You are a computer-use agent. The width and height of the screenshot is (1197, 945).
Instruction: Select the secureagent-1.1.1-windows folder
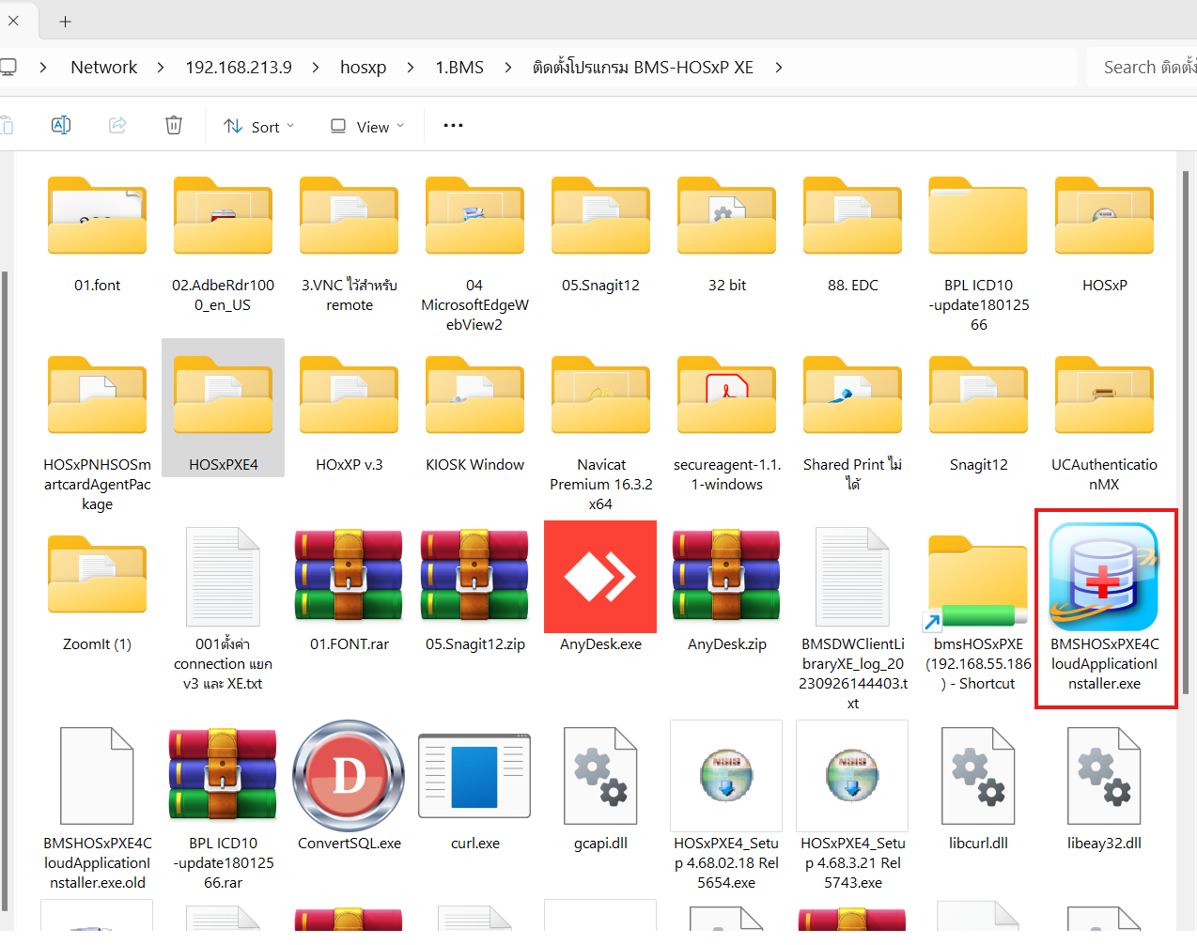pyautogui.click(x=727, y=424)
